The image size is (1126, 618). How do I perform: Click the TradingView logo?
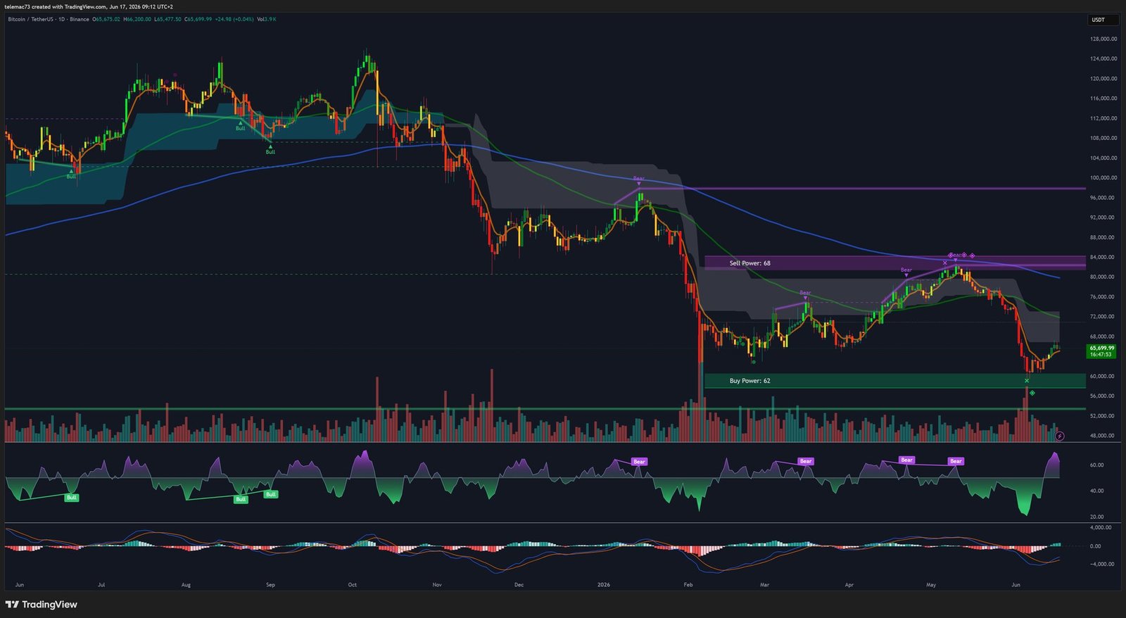point(42,605)
